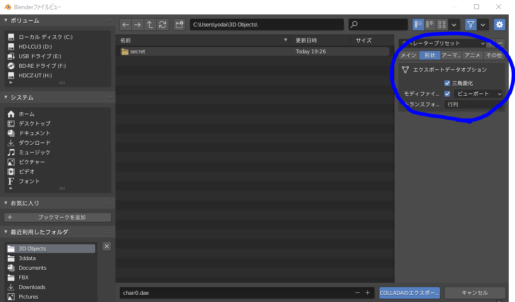Toggle 三角面化 checkbox
The height and width of the screenshot is (302, 515).
point(447,83)
